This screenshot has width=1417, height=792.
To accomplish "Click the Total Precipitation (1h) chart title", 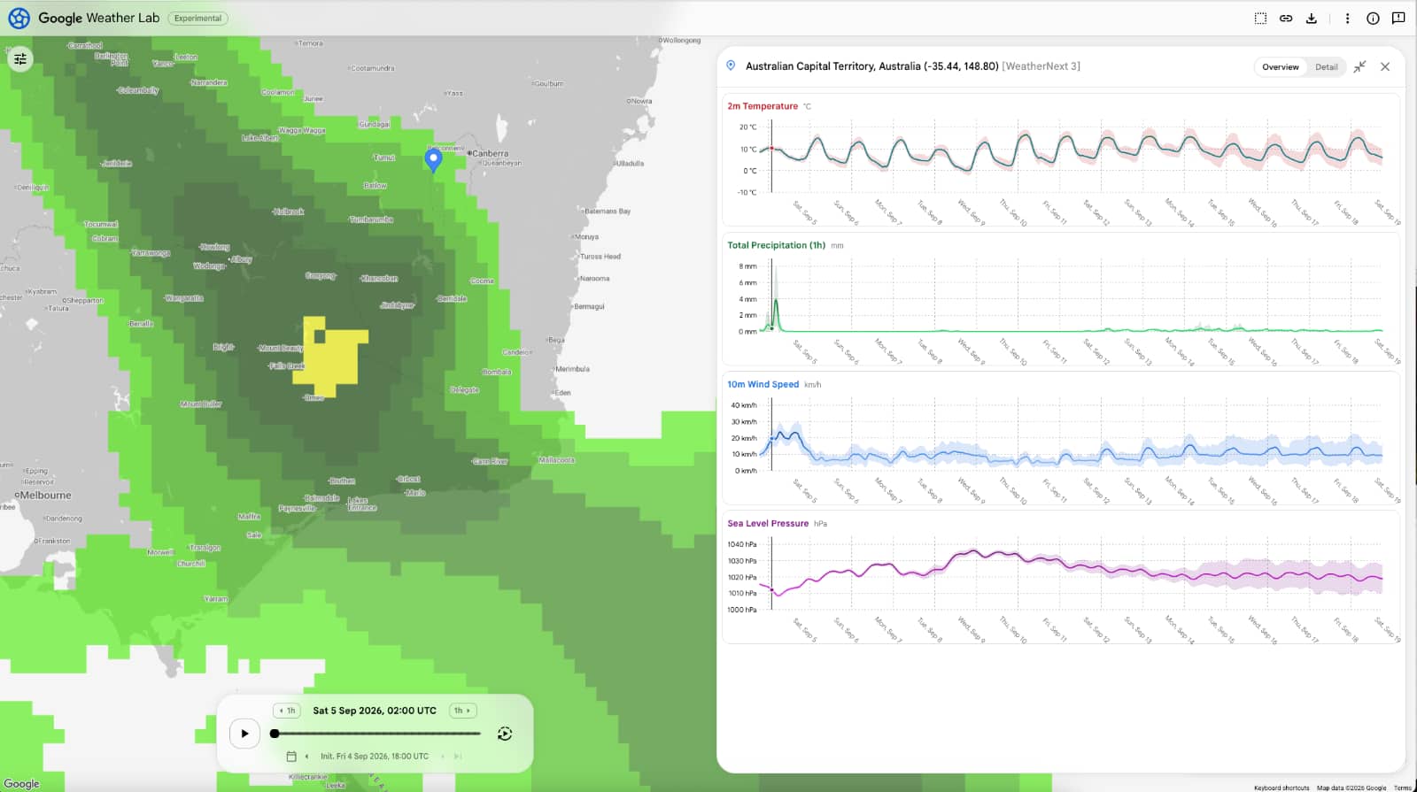I will [776, 245].
